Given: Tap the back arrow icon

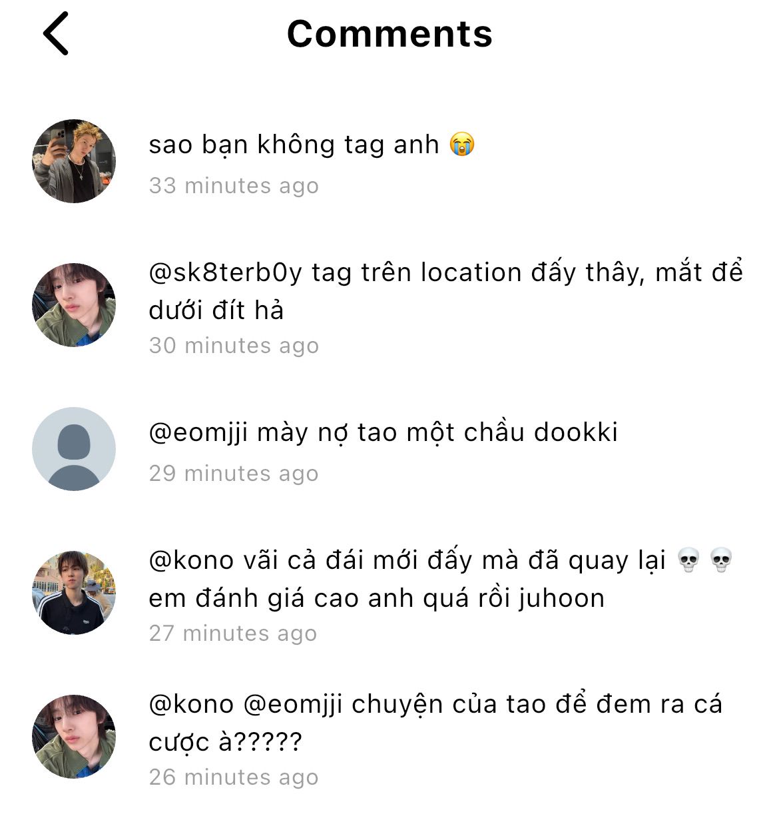Looking at the screenshot, I should click(x=56, y=34).
